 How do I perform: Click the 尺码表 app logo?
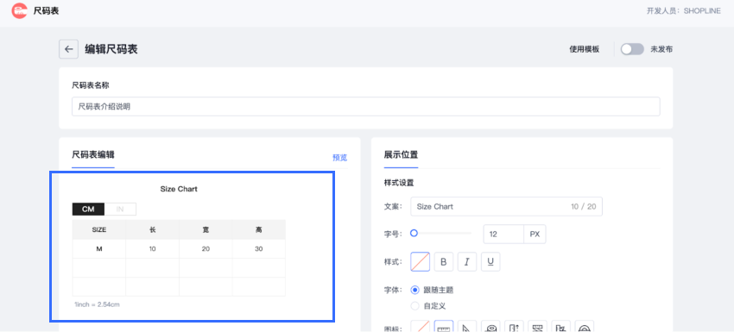[x=20, y=10]
